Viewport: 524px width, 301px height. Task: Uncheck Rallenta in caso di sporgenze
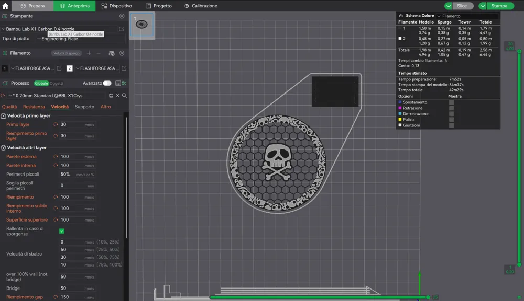tap(62, 231)
